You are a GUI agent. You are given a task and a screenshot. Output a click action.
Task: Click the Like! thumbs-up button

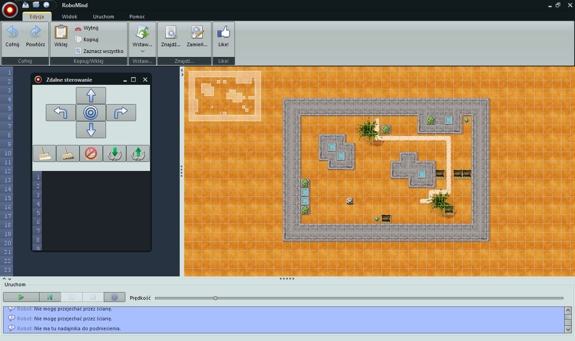tap(223, 37)
